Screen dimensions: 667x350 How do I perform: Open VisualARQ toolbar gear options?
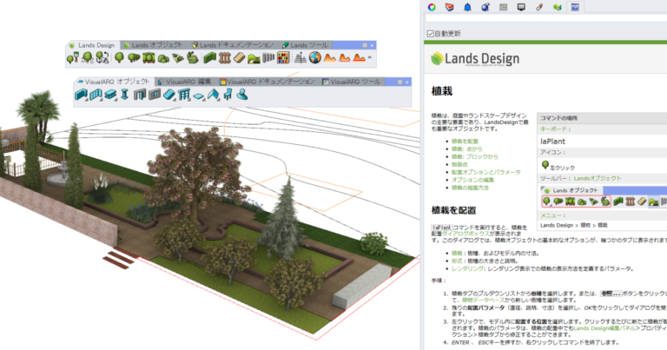click(x=400, y=81)
